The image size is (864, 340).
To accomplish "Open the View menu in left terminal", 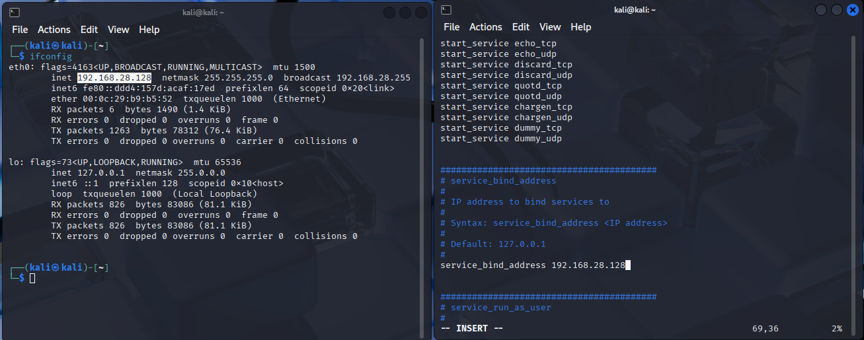I will 118,30.
